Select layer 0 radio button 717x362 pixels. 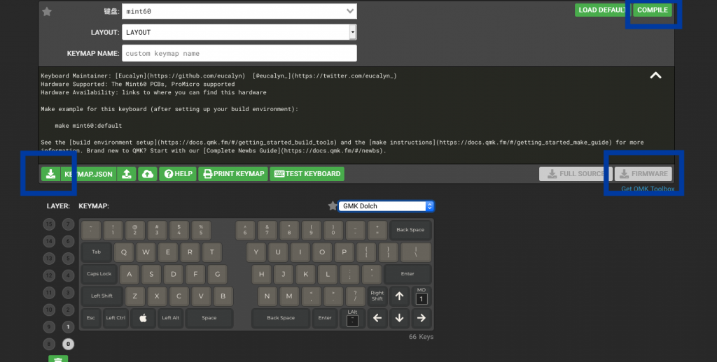68,344
